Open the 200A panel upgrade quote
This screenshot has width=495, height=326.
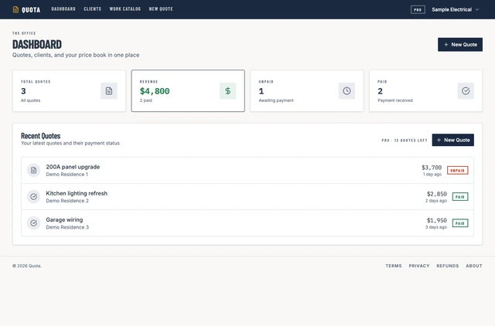tap(247, 170)
